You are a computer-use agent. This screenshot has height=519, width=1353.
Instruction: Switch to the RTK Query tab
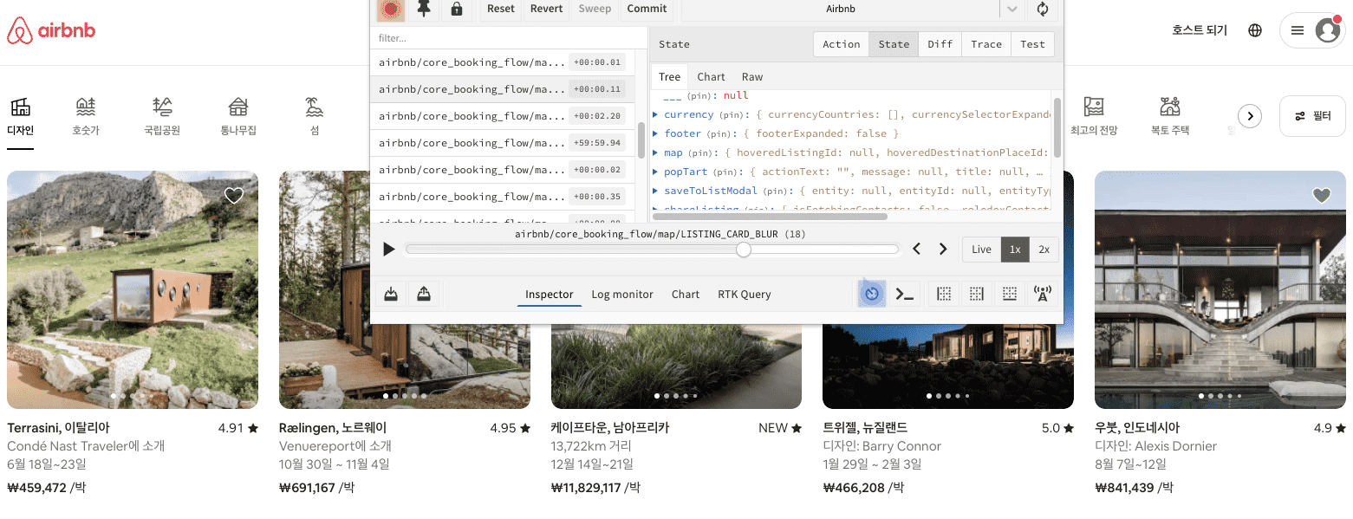tap(745, 295)
